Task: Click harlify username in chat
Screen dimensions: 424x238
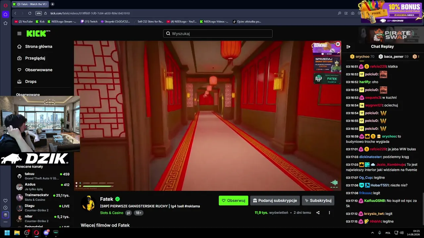Action: (x=365, y=82)
